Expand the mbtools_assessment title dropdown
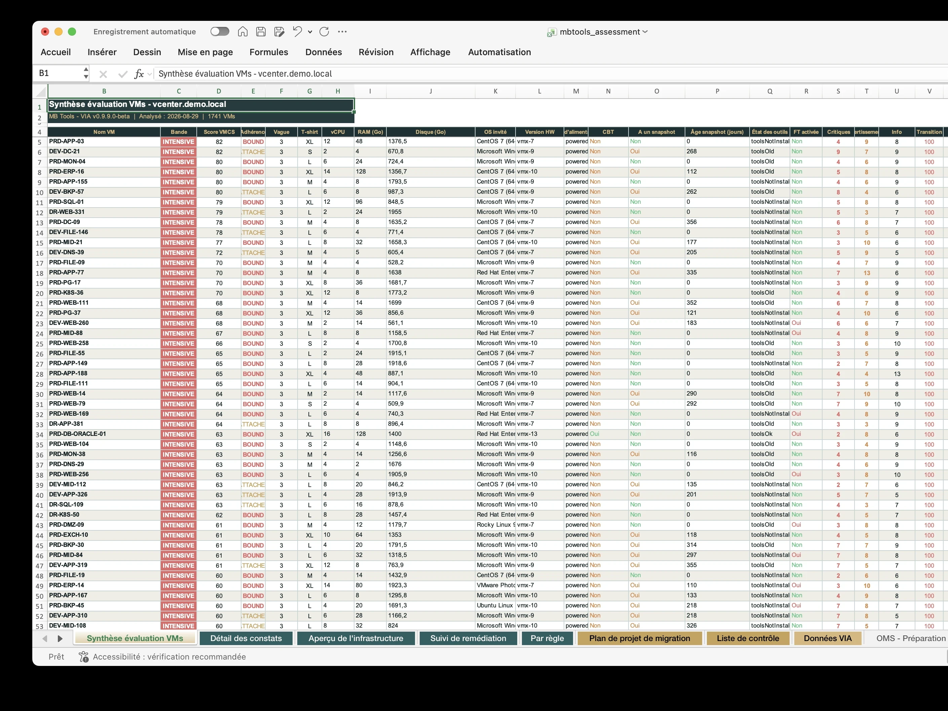Screen dimensions: 948x711 coord(645,32)
